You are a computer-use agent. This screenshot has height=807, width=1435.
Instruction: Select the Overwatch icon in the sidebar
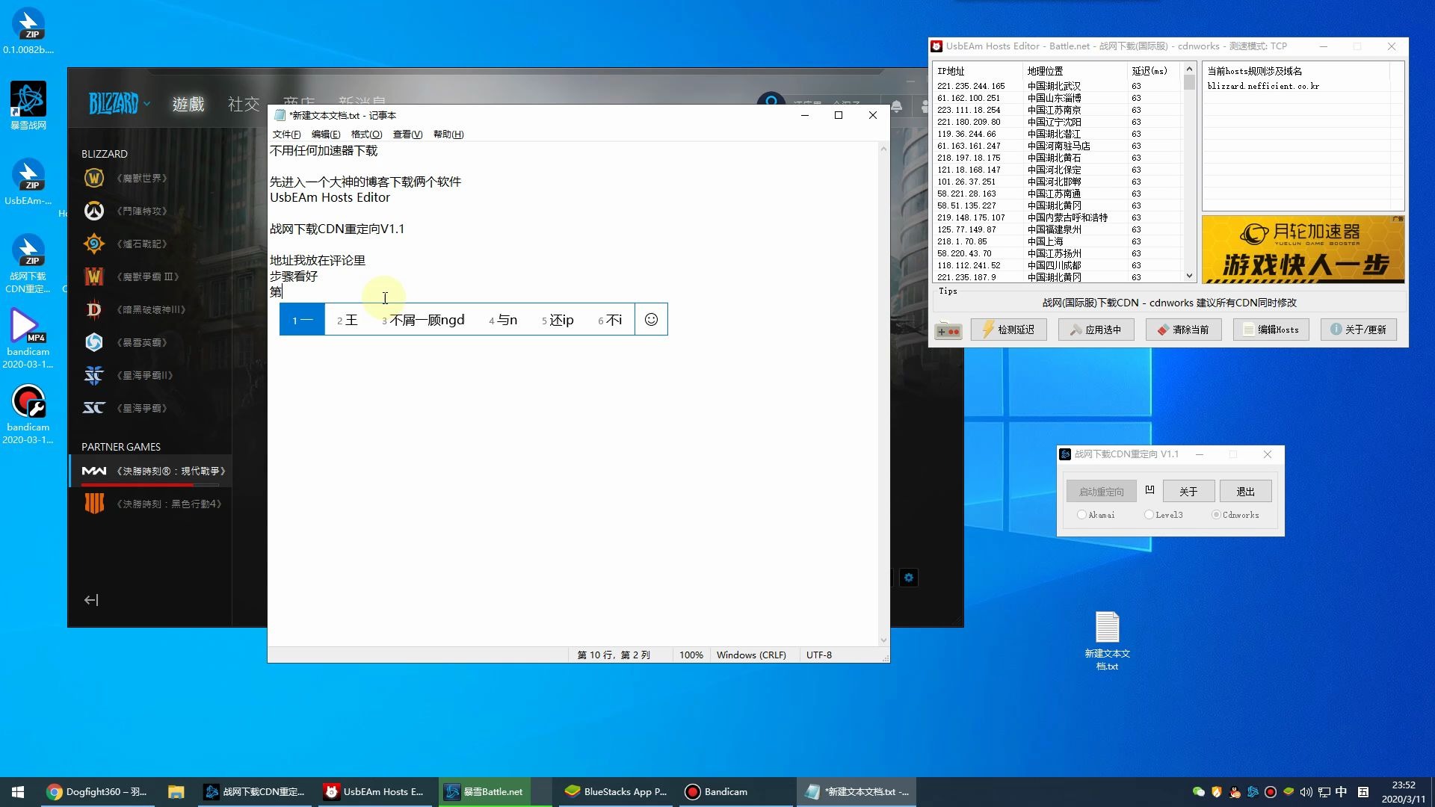tap(93, 211)
